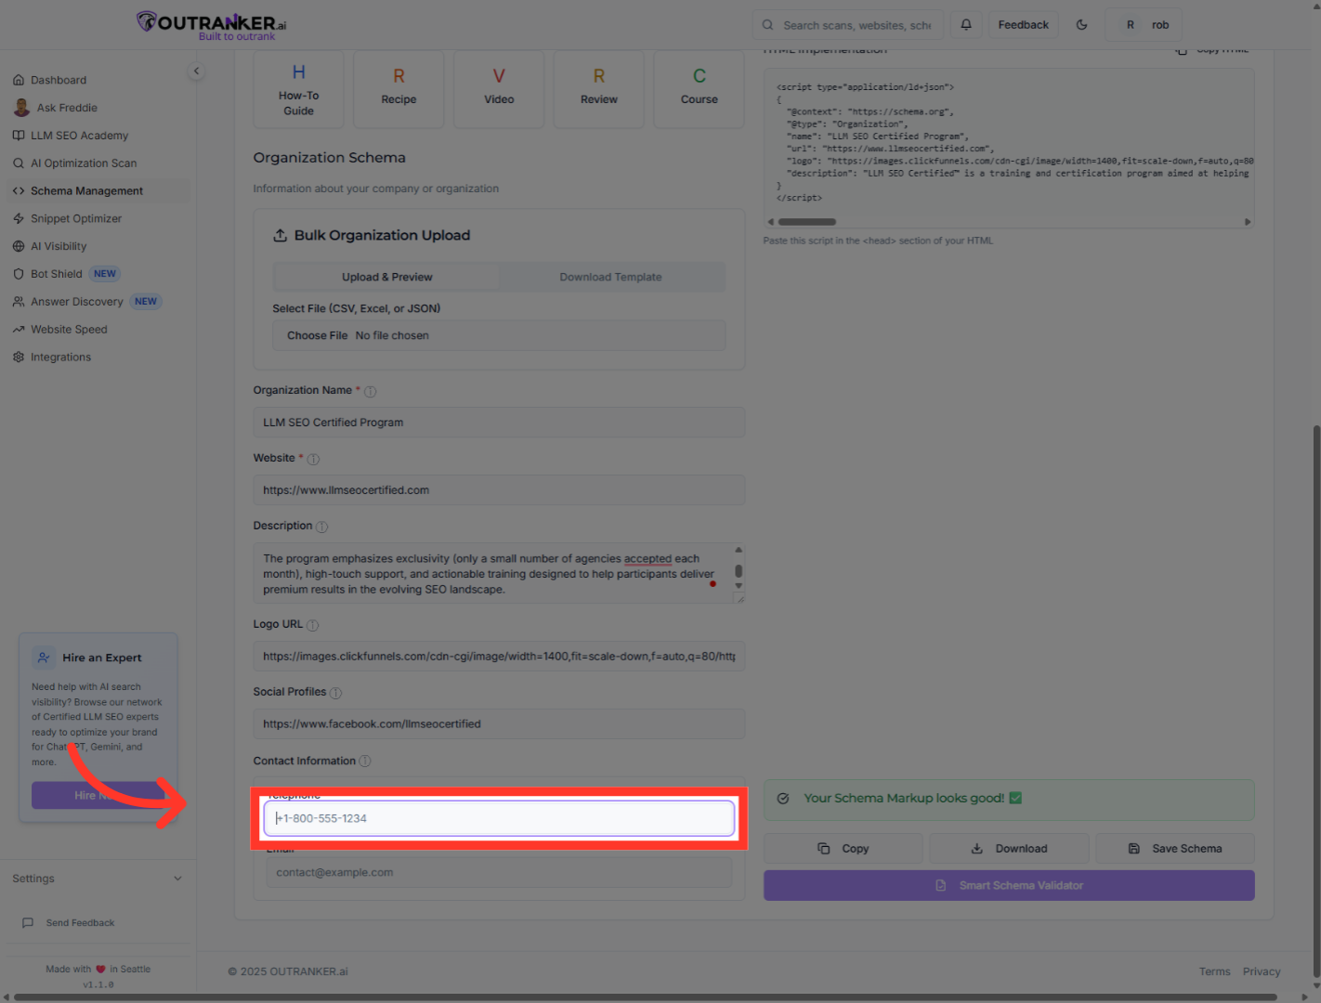This screenshot has width=1321, height=1003.
Task: Expand the Settings section
Action: pyautogui.click(x=98, y=878)
